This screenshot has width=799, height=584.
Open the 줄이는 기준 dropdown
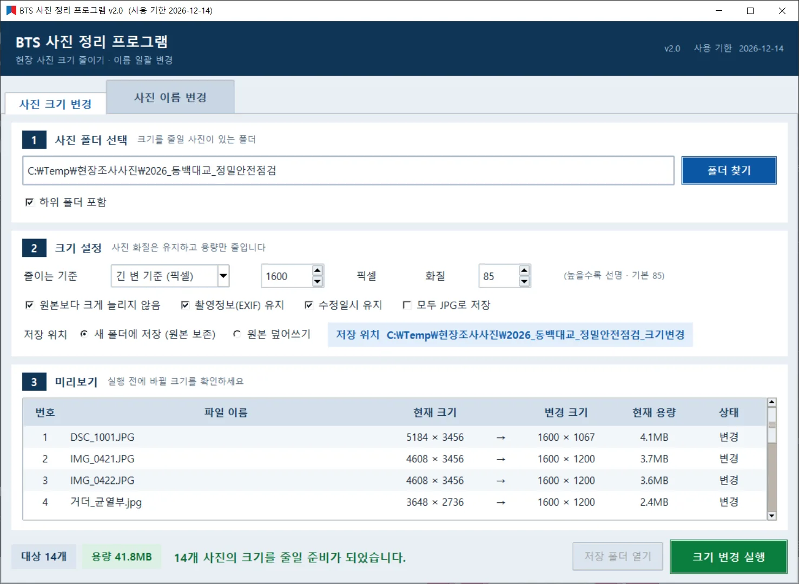223,276
